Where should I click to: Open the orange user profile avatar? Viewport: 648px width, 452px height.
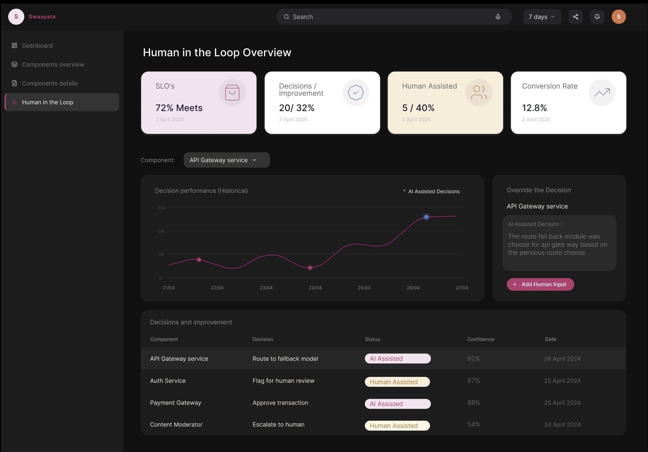pyautogui.click(x=618, y=17)
